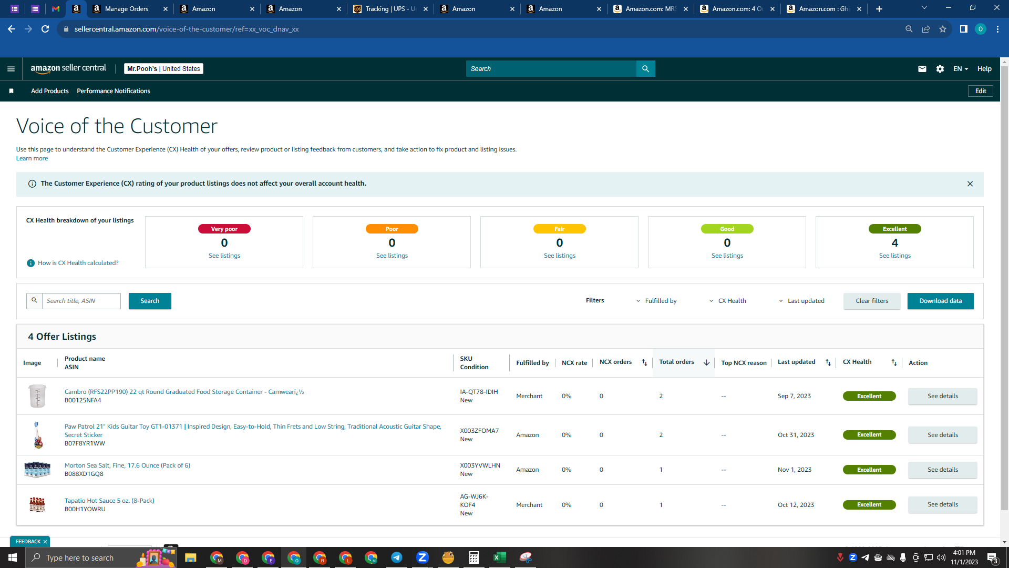Sort by Last updated column arrows
Viewport: 1009px width, 568px height.
[828, 363]
